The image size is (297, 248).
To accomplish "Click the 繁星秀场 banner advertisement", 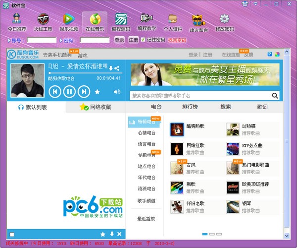I will tap(205, 74).
